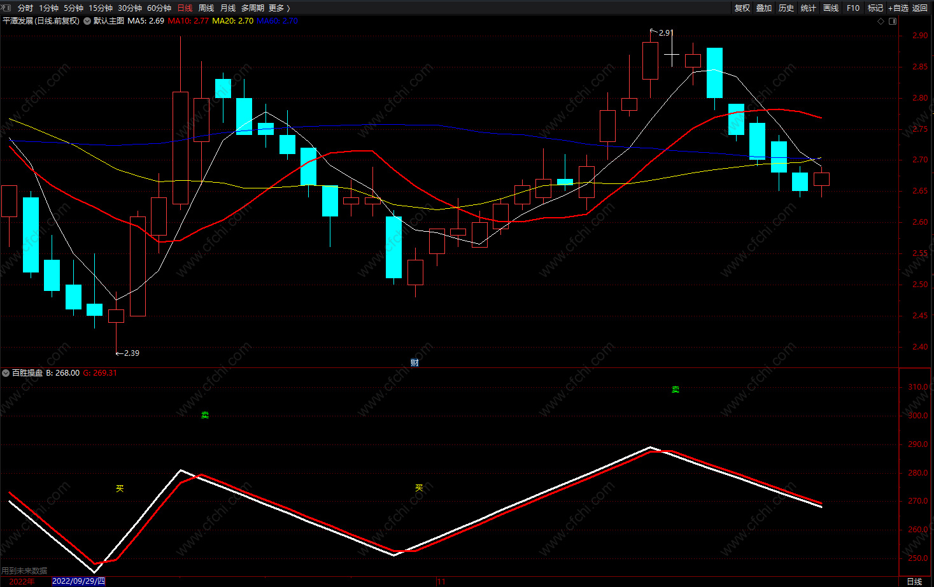Activate the 画线 drawing tools
Viewport: 934px width, 587px height.
pyautogui.click(x=831, y=8)
